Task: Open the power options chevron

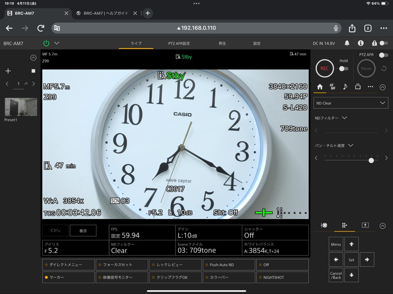Action: pyautogui.click(x=57, y=43)
